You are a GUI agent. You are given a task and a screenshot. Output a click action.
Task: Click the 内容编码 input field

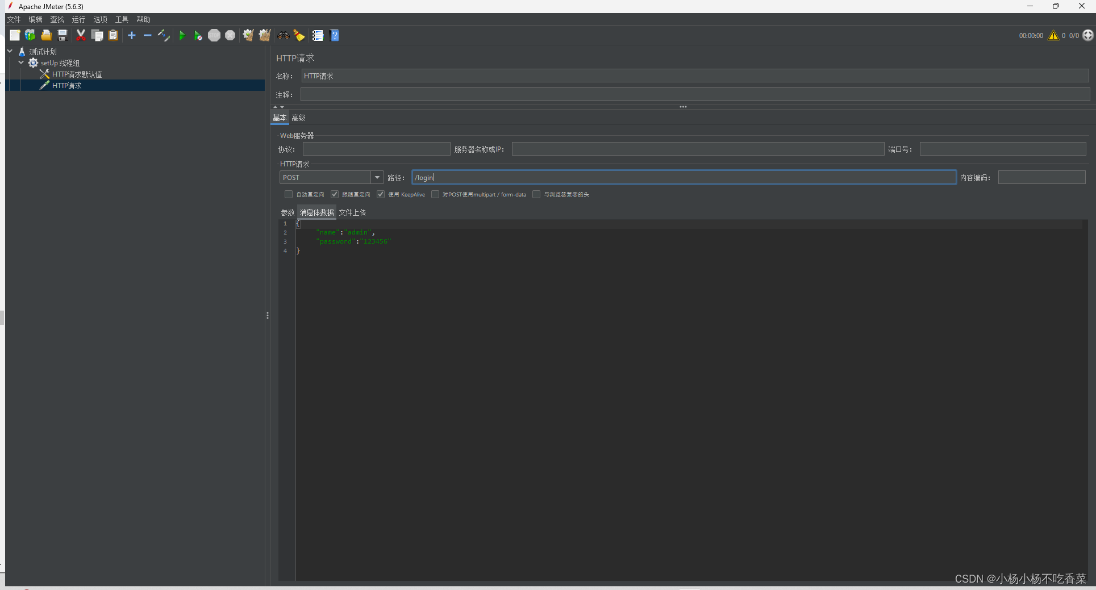(1041, 178)
